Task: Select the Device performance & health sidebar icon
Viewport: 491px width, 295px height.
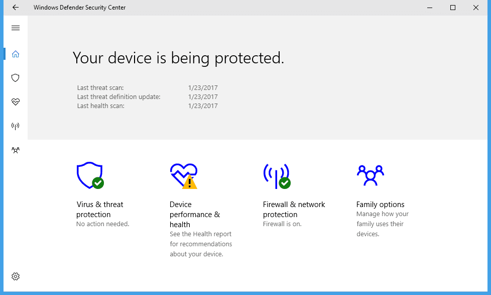Action: [x=15, y=102]
